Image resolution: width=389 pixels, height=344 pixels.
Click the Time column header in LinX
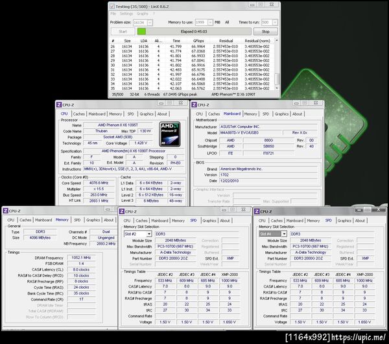point(176,41)
